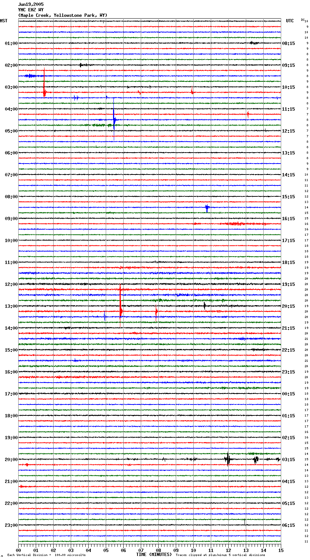Select the 12:00 MST time label
Viewport: 310px width, 560px height.
click(11, 284)
